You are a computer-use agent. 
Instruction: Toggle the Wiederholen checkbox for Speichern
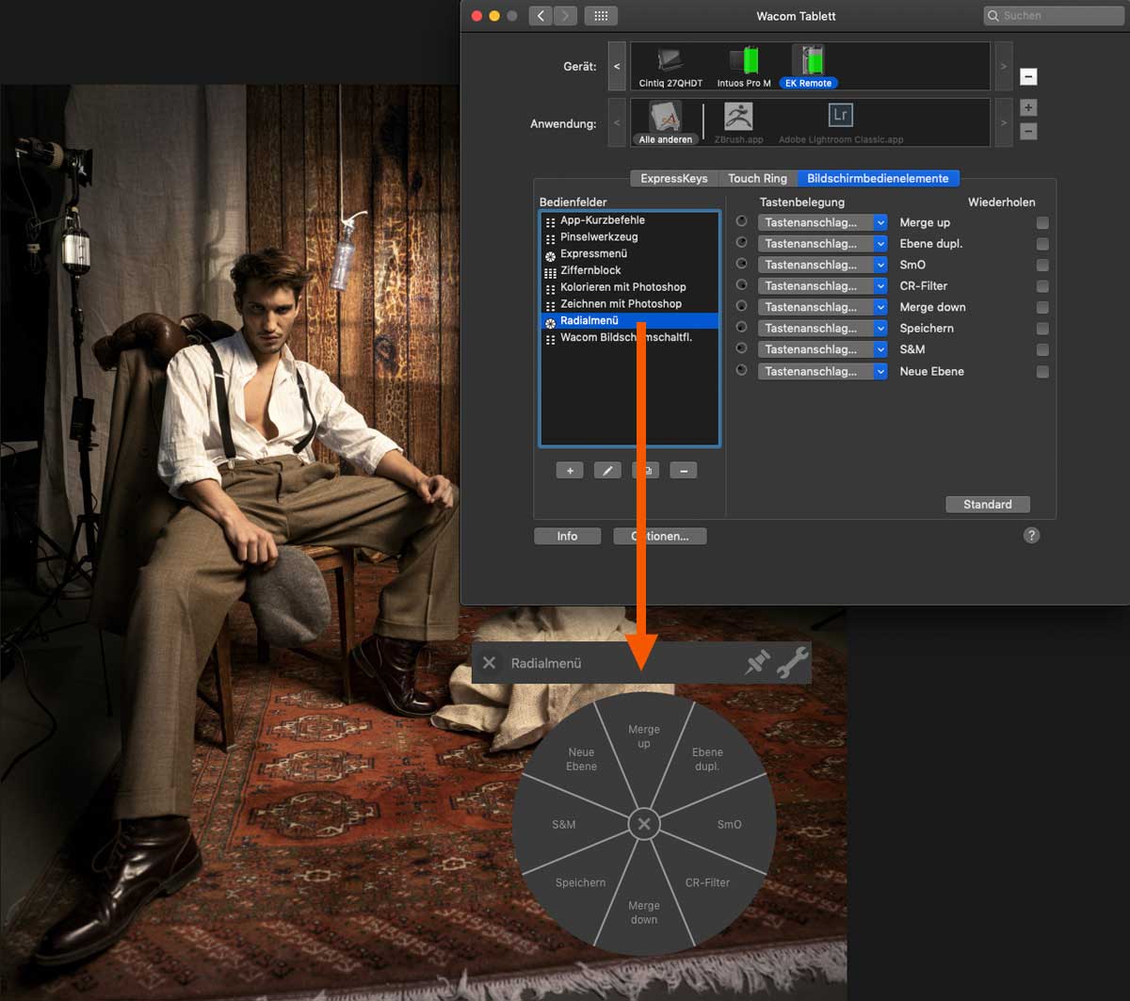point(1042,329)
